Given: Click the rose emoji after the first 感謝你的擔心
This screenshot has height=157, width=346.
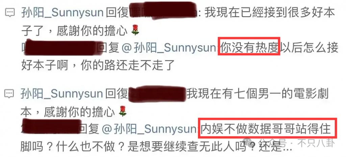Looking at the screenshot, I should tap(135, 30).
